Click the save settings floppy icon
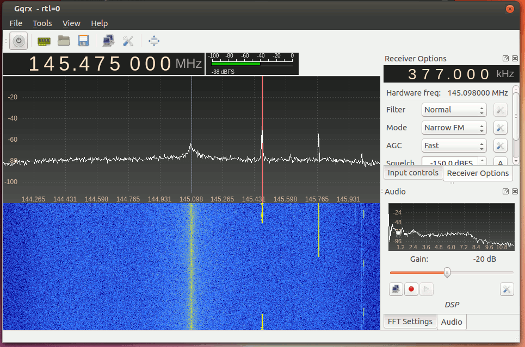Image resolution: width=525 pixels, height=347 pixels. pyautogui.click(x=83, y=41)
